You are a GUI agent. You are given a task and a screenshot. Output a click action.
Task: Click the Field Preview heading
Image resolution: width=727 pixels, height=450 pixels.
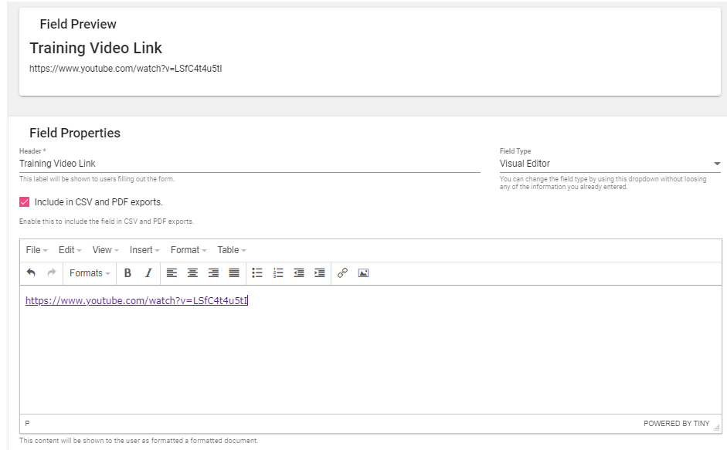78,24
